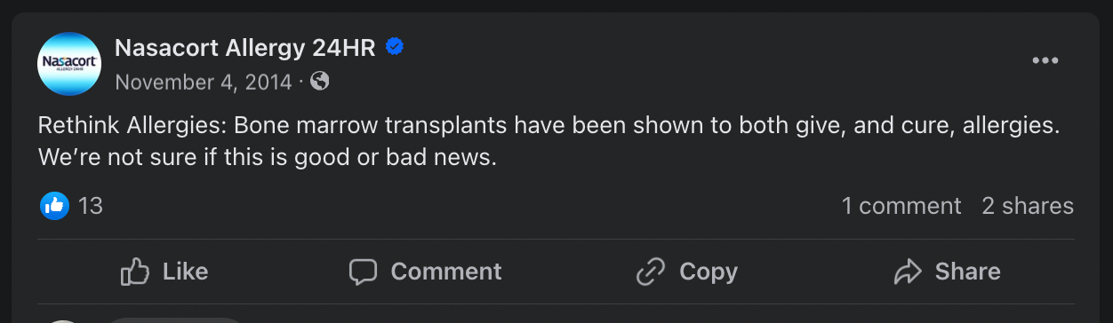Image resolution: width=1113 pixels, height=323 pixels.
Task: Select the Comment button label
Action: click(446, 272)
